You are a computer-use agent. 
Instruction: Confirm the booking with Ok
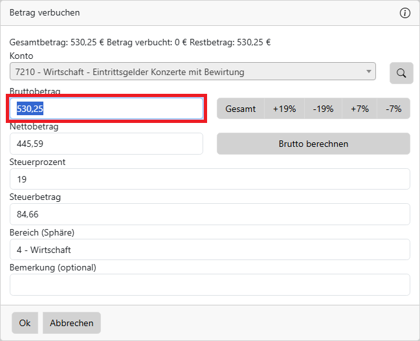pyautogui.click(x=25, y=323)
